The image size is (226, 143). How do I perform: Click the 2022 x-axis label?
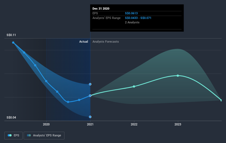(x=134, y=124)
